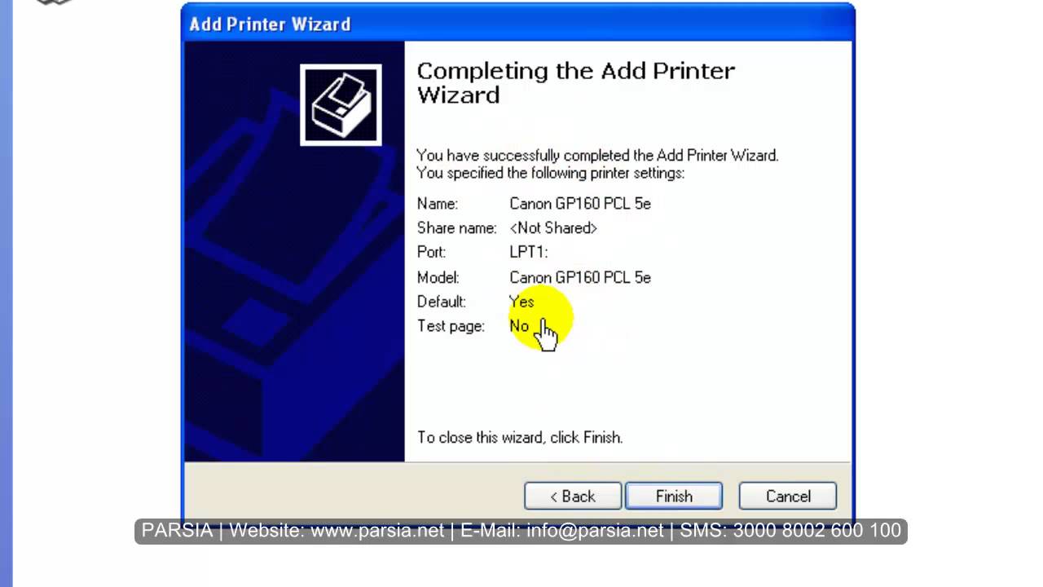
Task: Go back with the Back button
Action: (572, 497)
